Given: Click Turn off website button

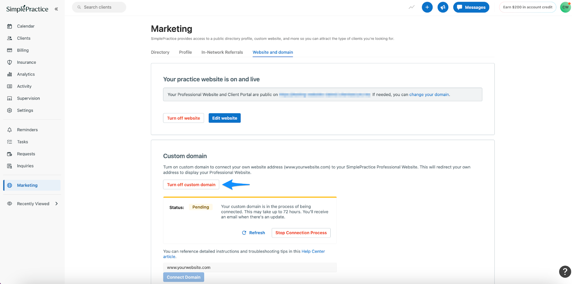Looking at the screenshot, I should [x=183, y=118].
